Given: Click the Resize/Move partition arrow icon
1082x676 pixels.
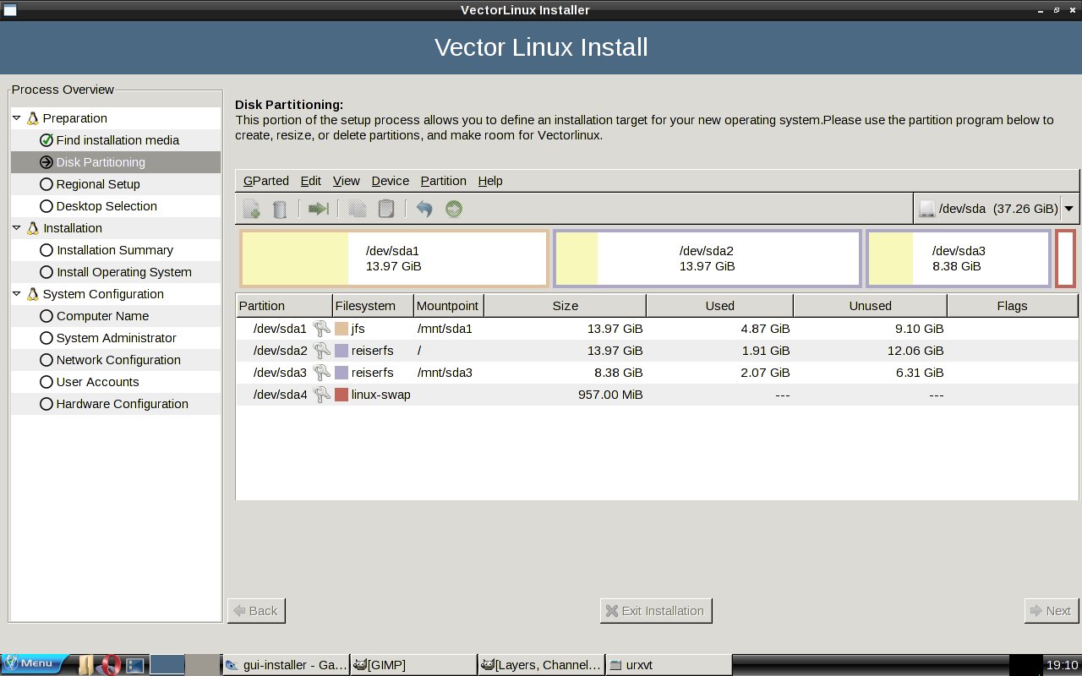Looking at the screenshot, I should 318,209.
